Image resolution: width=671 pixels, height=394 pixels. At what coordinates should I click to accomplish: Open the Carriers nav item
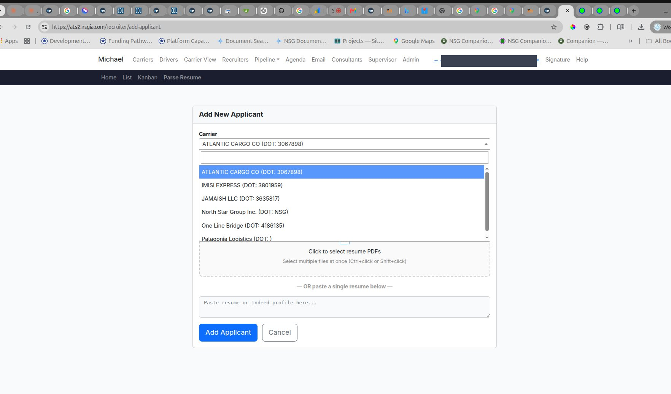point(143,60)
